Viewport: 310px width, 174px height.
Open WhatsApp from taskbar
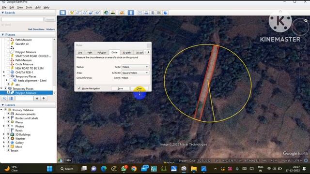(x=124, y=169)
